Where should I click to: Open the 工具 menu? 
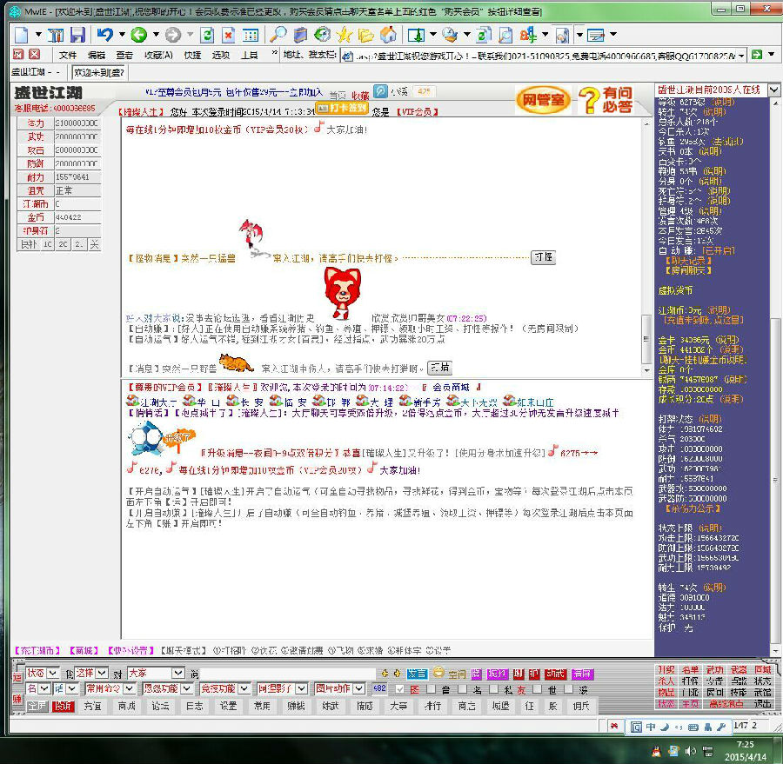(x=249, y=55)
